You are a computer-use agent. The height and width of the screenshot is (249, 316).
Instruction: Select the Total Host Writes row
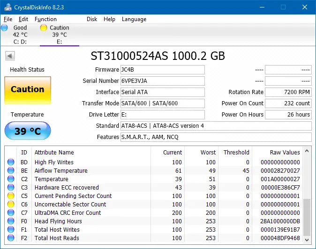(154, 229)
